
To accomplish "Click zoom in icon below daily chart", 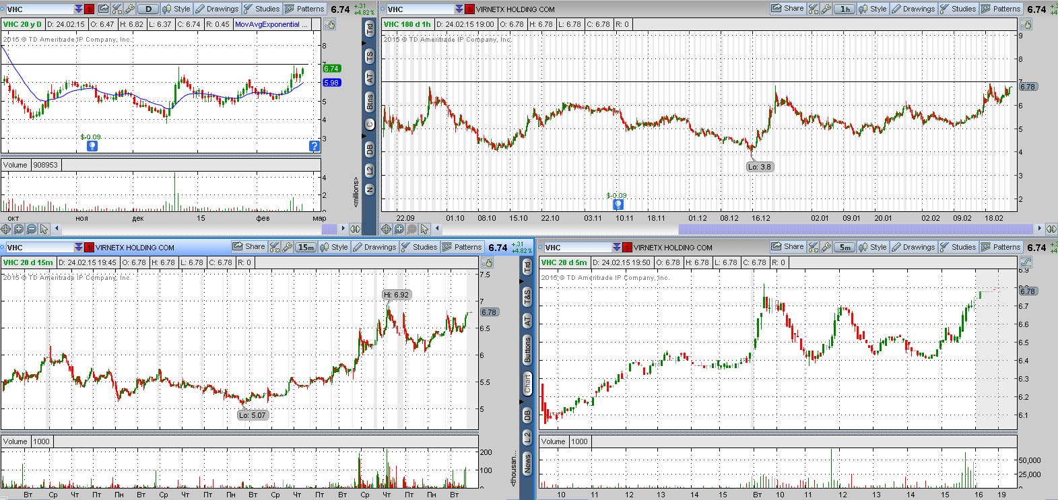I will click(x=19, y=229).
